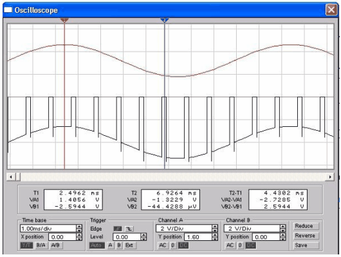Viewport: 341px width, 257px height.
Task: Switch display mode to B/A
Action: click(41, 245)
